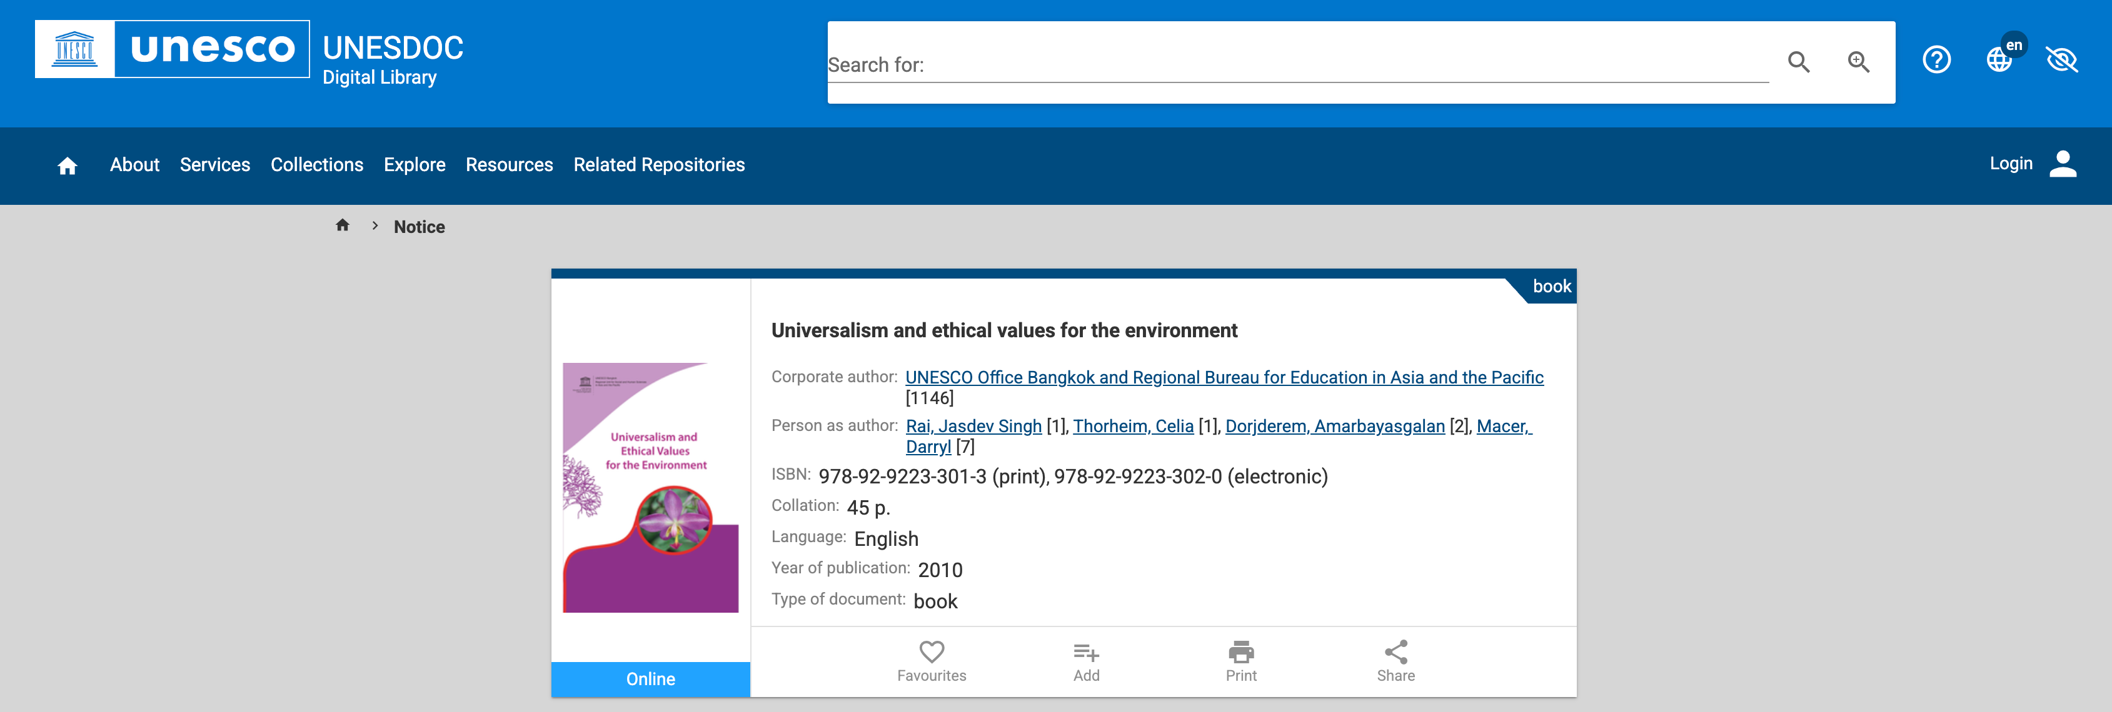Screen dimensions: 2112x712
Task: Open author Thorheim, Celia link
Action: click(1133, 426)
